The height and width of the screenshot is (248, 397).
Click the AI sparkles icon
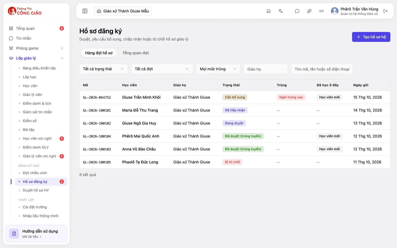click(x=309, y=11)
